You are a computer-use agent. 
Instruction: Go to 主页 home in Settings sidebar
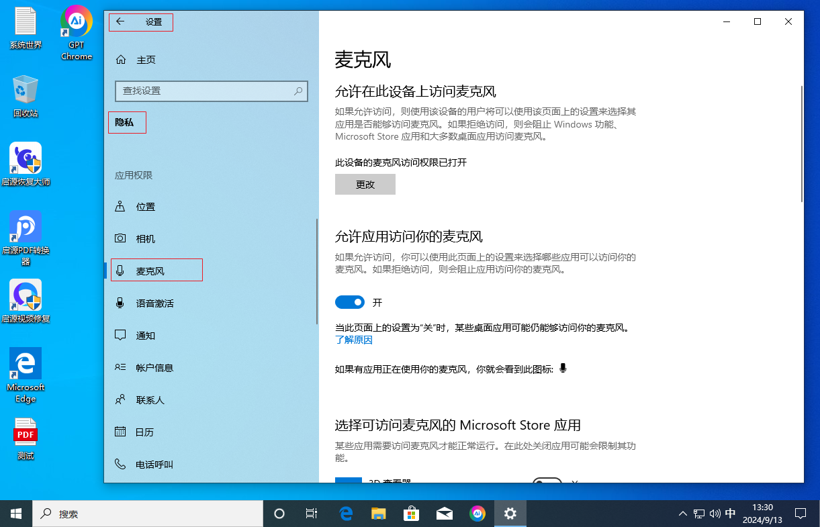(146, 60)
